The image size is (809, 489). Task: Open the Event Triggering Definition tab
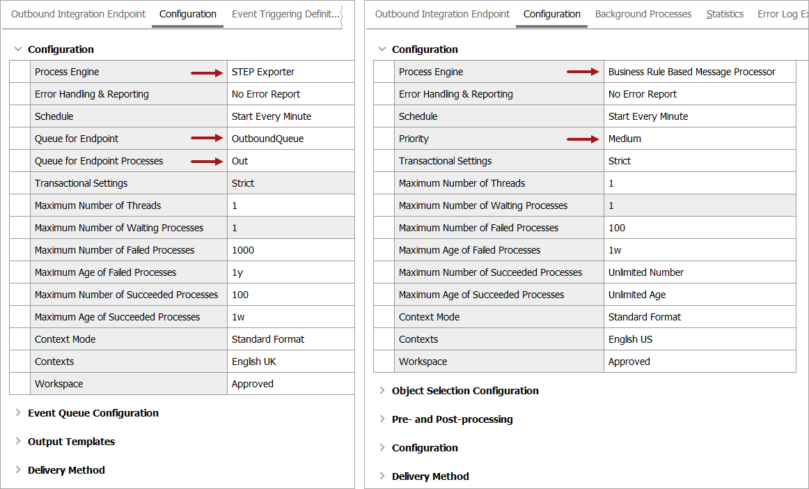click(285, 14)
